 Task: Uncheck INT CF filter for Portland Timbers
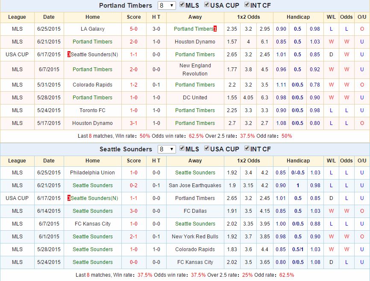point(247,4)
